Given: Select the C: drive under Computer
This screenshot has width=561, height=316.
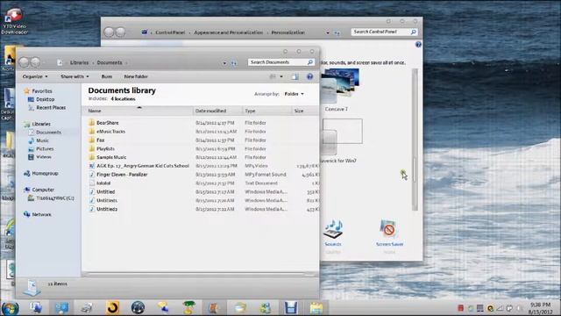Looking at the screenshot, I should click(x=51, y=197).
